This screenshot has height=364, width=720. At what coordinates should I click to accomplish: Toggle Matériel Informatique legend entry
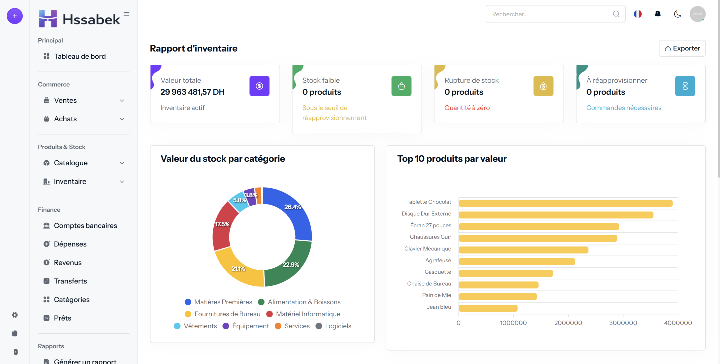pyautogui.click(x=303, y=314)
